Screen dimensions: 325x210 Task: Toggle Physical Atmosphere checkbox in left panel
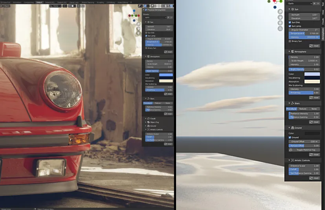point(146,10)
